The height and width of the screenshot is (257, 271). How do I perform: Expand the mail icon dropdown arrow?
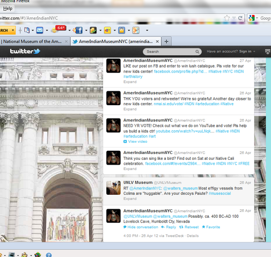click(47, 31)
